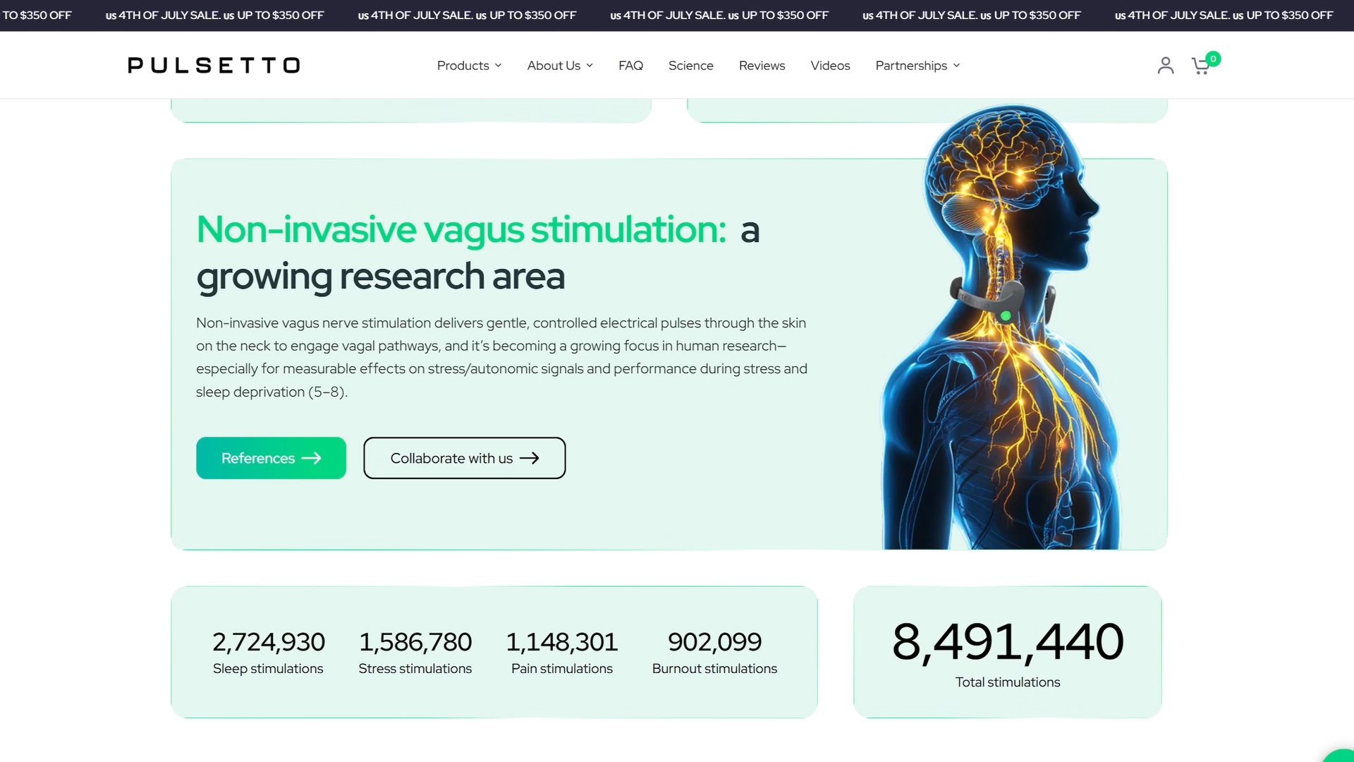
Task: Expand the Partnerships dropdown menu
Action: pos(917,66)
